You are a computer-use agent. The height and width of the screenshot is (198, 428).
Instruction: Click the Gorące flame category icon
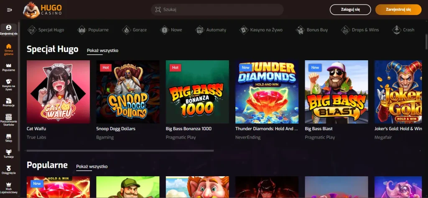(126, 30)
